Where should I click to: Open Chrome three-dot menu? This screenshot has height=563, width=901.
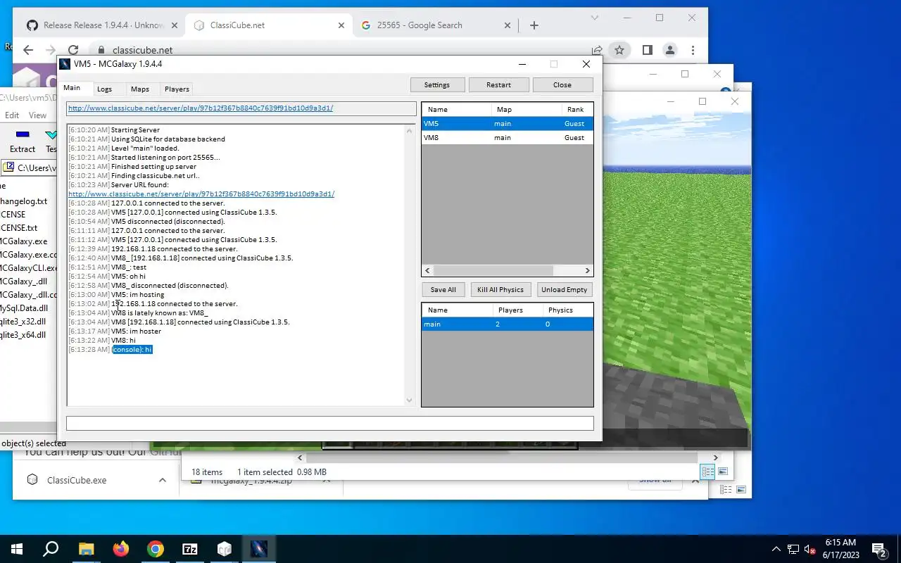[693, 50]
